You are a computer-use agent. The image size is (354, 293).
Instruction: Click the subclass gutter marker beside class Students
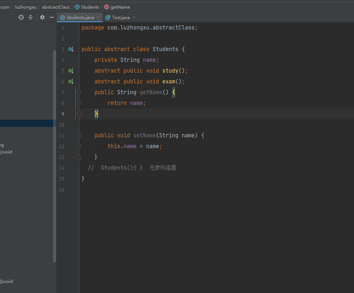71,49
